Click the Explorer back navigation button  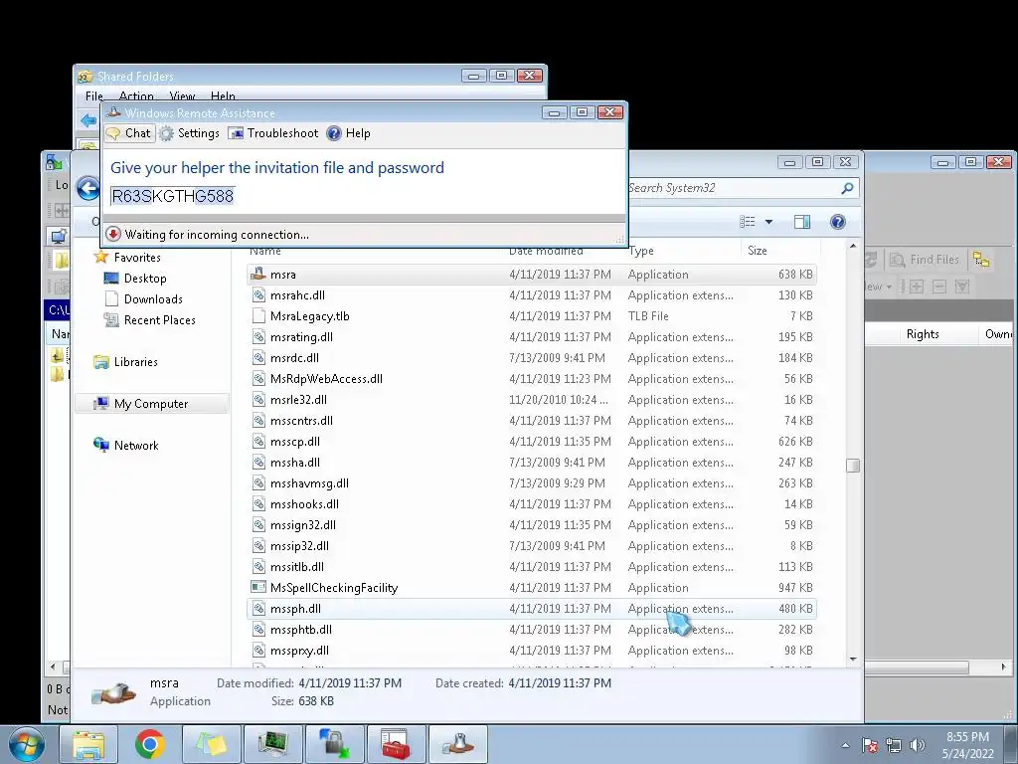point(88,188)
